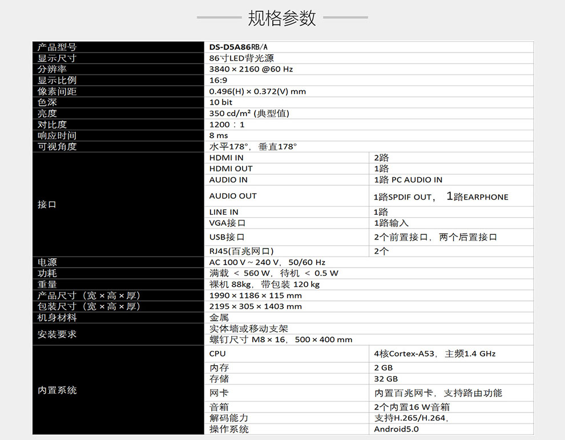Image resolution: width=565 pixels, height=440 pixels.
Task: Click the 86寸LED背光源 value
Action: [x=241, y=58]
